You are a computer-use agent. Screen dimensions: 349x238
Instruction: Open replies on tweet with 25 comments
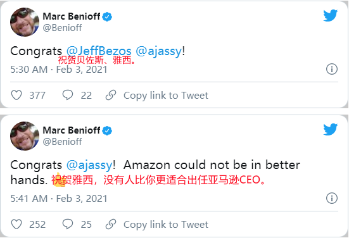[67, 224]
